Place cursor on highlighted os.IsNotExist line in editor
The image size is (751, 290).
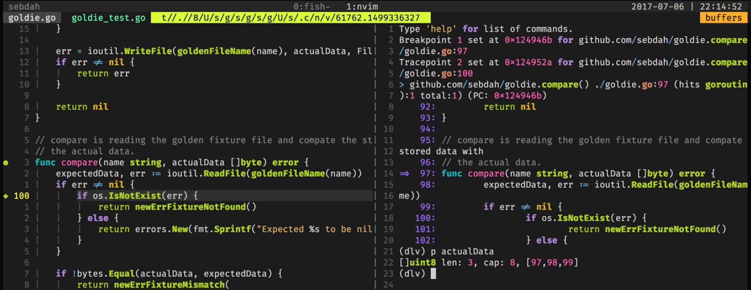137,196
